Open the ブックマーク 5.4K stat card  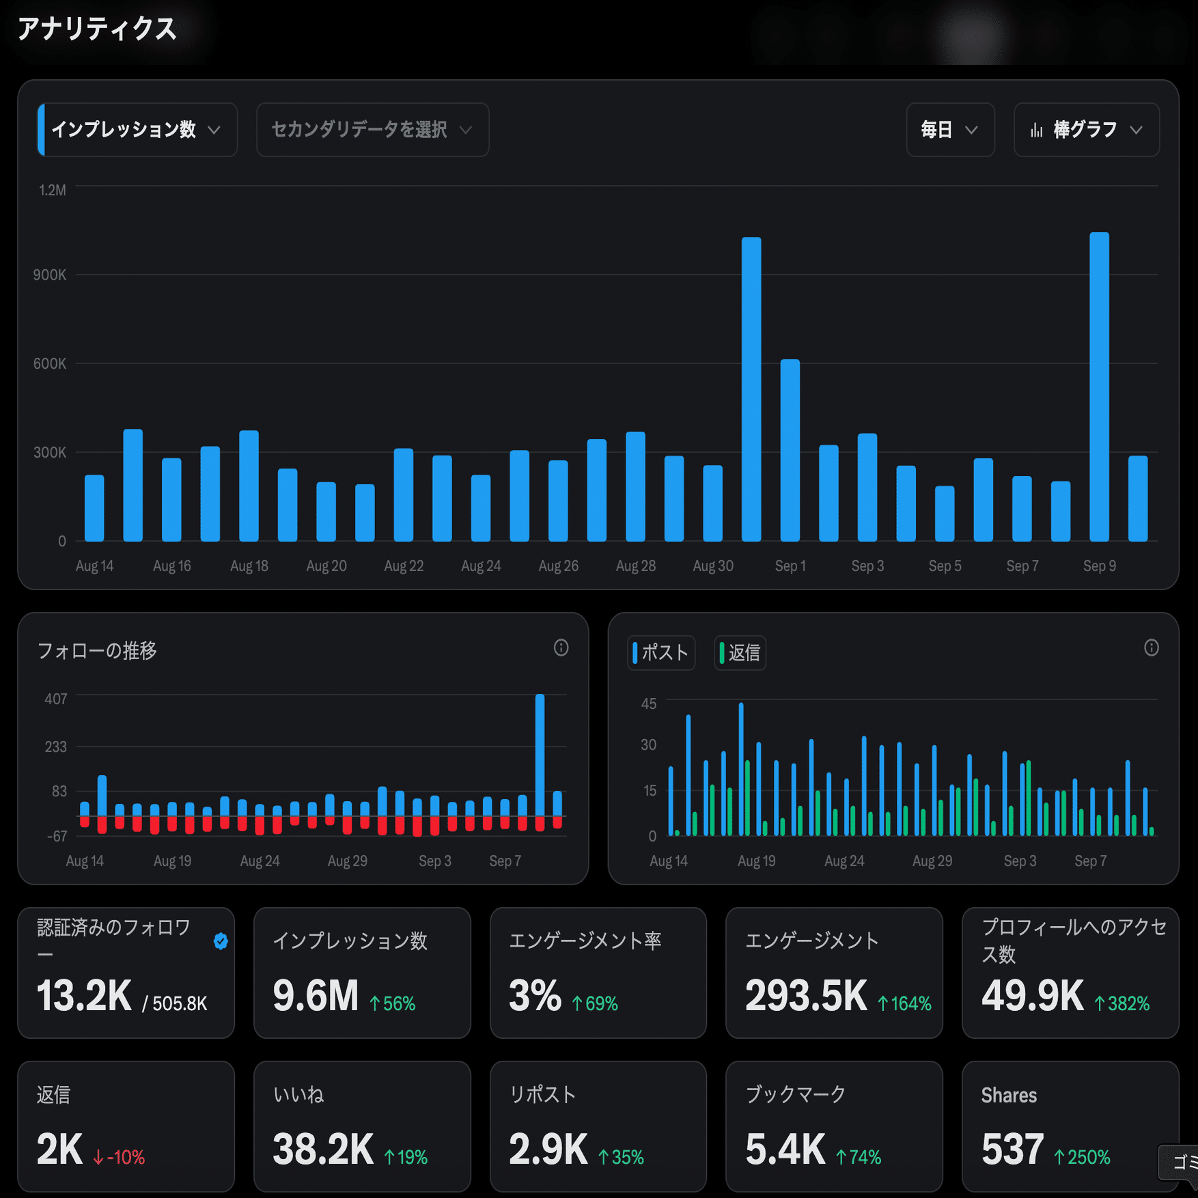click(x=834, y=1126)
